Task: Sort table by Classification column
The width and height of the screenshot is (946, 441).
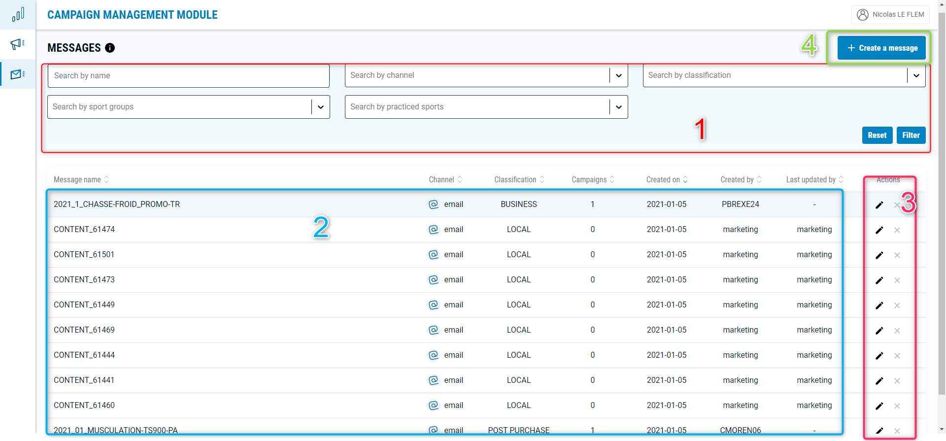Action: (x=519, y=180)
